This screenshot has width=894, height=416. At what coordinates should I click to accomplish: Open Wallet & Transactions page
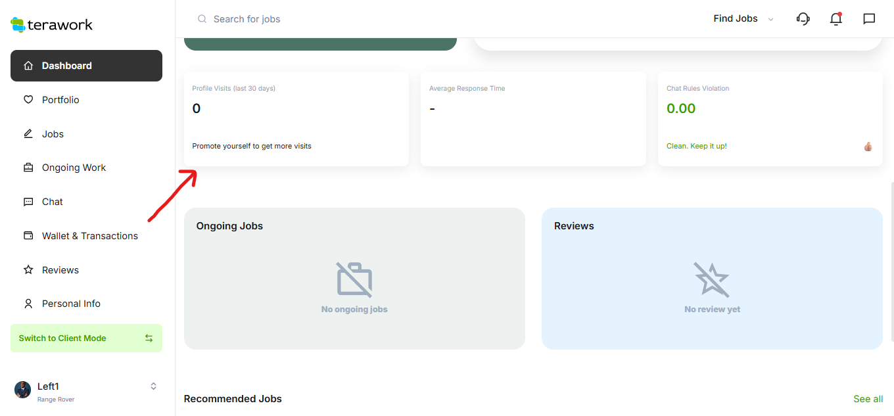pos(89,236)
